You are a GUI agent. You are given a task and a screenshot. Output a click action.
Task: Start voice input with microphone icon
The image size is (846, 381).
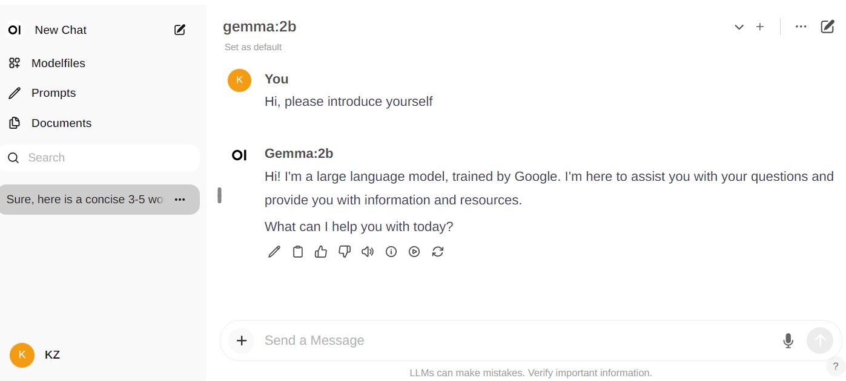[x=788, y=340]
